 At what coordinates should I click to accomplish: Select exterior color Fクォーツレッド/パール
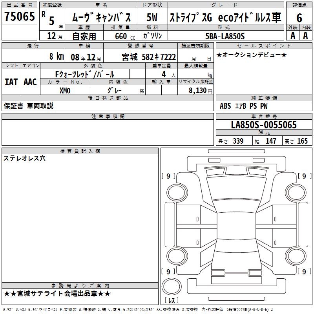coord(84,74)
